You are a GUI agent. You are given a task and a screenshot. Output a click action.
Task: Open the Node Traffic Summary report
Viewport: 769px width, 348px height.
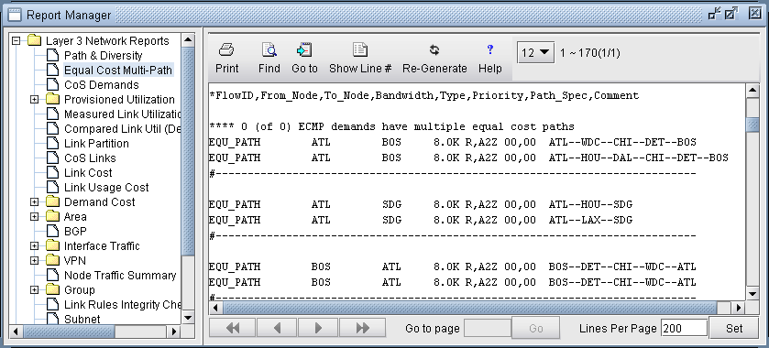[x=120, y=275]
